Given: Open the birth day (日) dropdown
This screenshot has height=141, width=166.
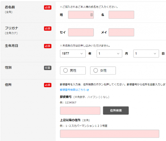Looking at the screenshot, I should (146, 53).
